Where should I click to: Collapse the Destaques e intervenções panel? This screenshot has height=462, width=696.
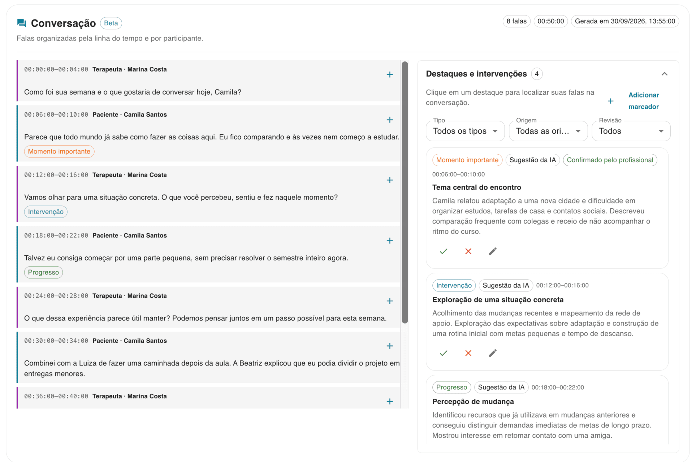pos(664,74)
